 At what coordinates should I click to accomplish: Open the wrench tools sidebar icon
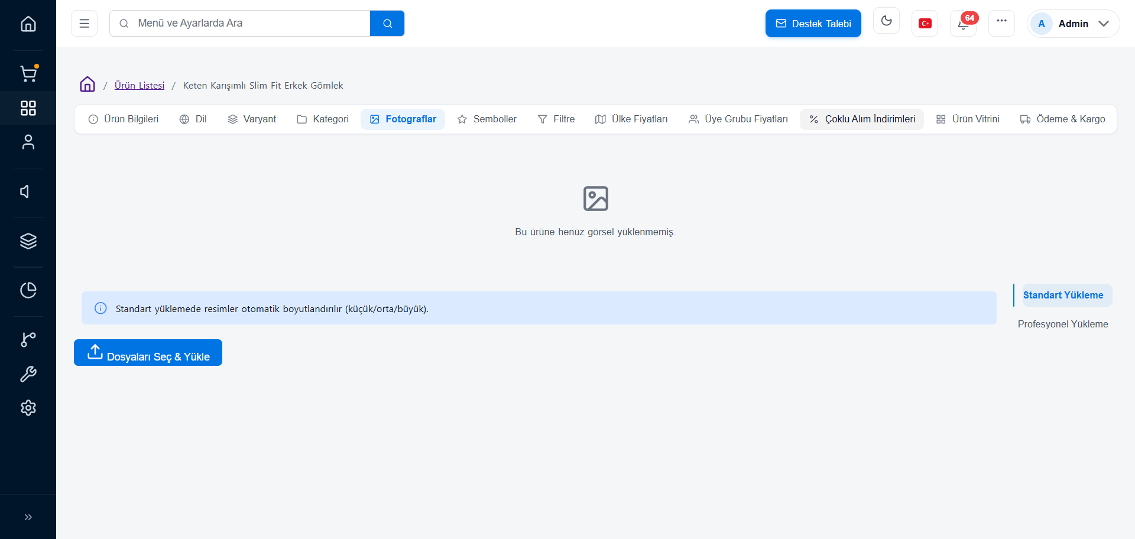click(x=28, y=374)
